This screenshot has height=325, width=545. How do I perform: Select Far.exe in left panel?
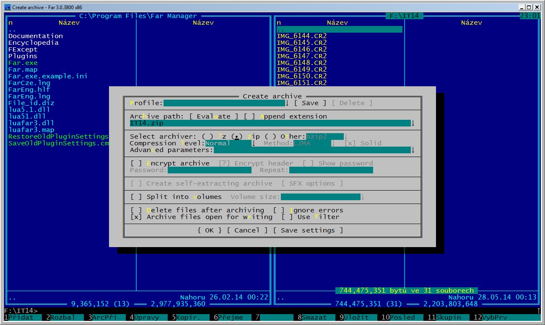(x=23, y=63)
